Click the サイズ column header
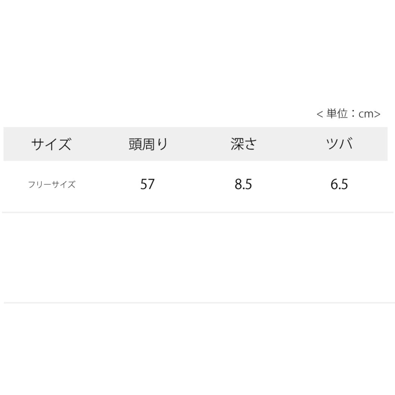Image resolution: width=395 pixels, height=395 pixels. [x=51, y=144]
